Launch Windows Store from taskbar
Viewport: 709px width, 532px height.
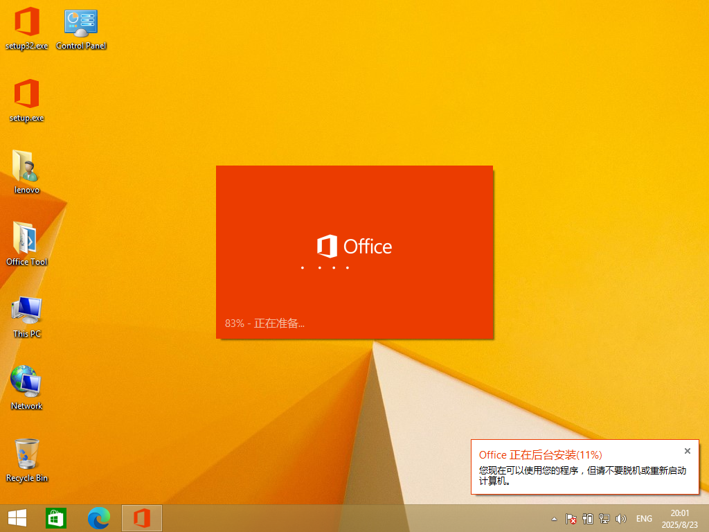55,518
